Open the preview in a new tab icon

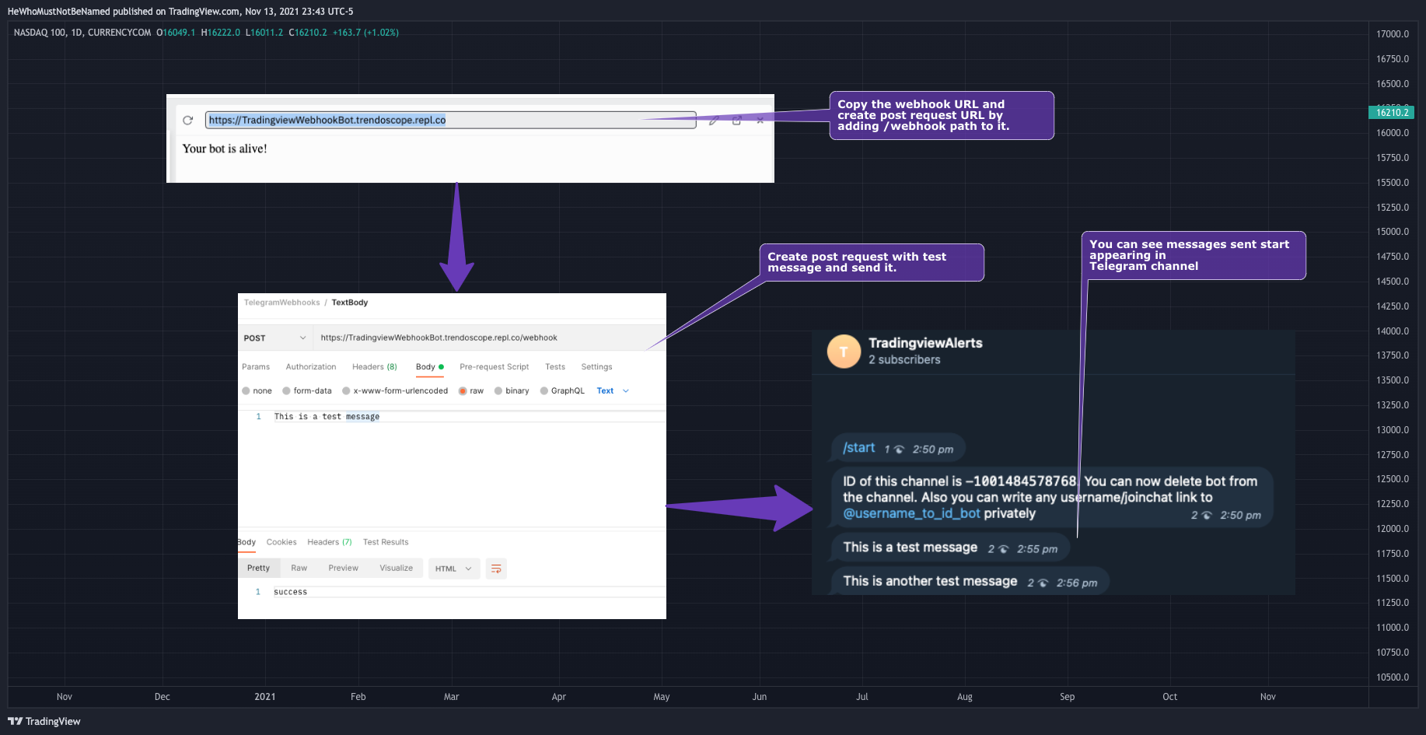[x=736, y=121]
